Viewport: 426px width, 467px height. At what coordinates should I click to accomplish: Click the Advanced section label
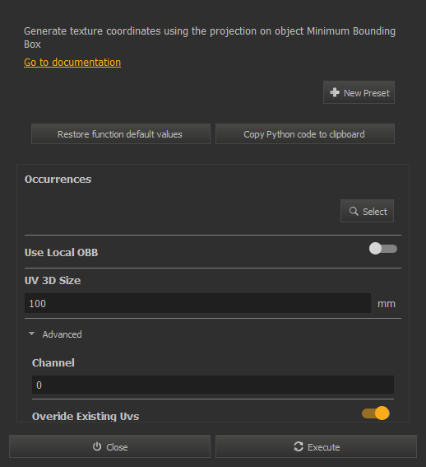coord(62,334)
